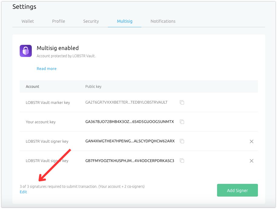Open the Notifications tab
The image size is (277, 209).
[163, 21]
